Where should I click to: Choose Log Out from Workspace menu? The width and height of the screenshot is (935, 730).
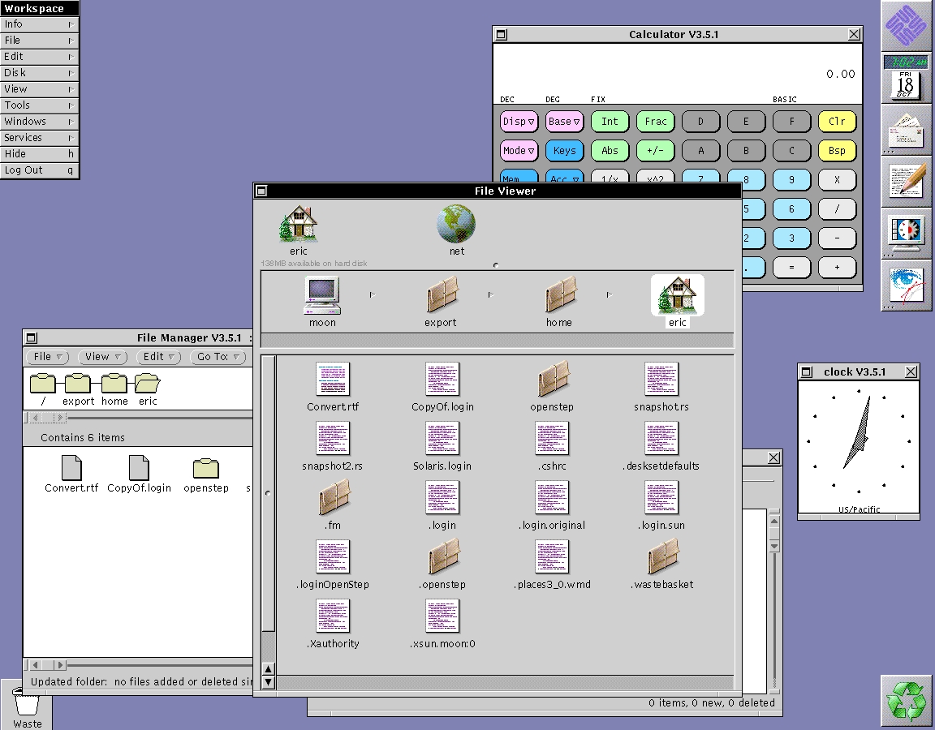point(39,170)
